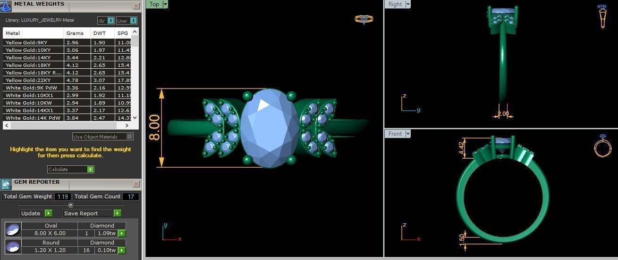This screenshot has width=618, height=260.
Task: Toggle the User library switch
Action: click(x=127, y=21)
